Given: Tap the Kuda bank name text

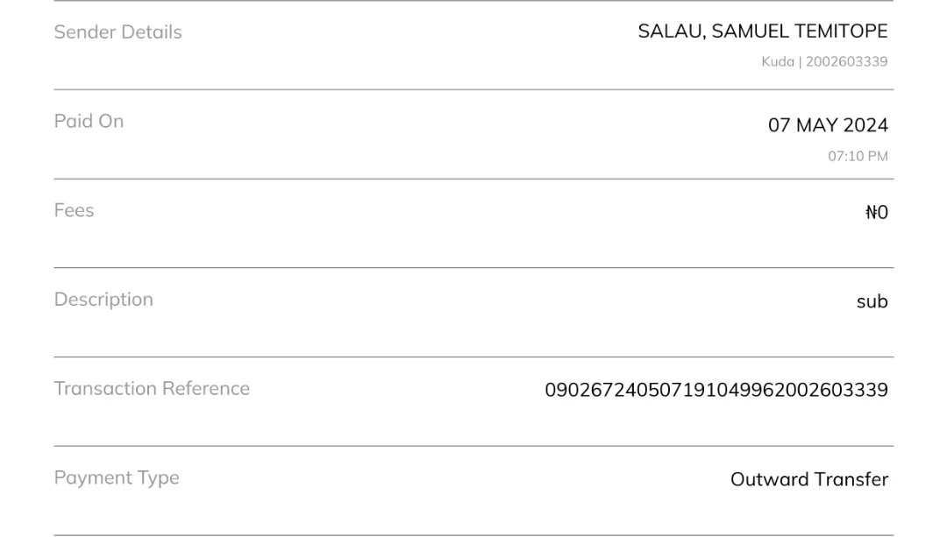Looking at the screenshot, I should click(x=777, y=61).
